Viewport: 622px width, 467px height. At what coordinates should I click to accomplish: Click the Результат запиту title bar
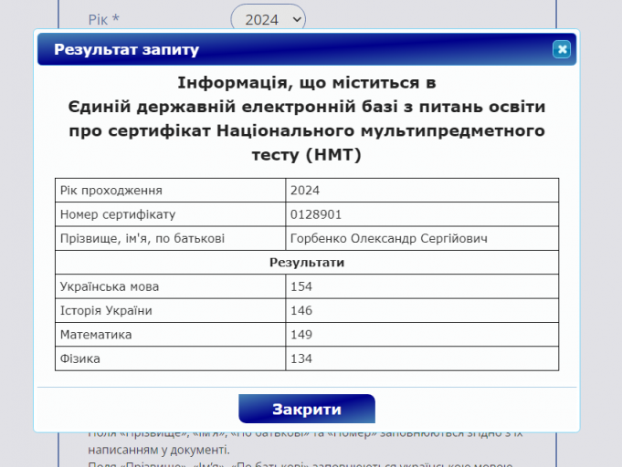pos(307,49)
